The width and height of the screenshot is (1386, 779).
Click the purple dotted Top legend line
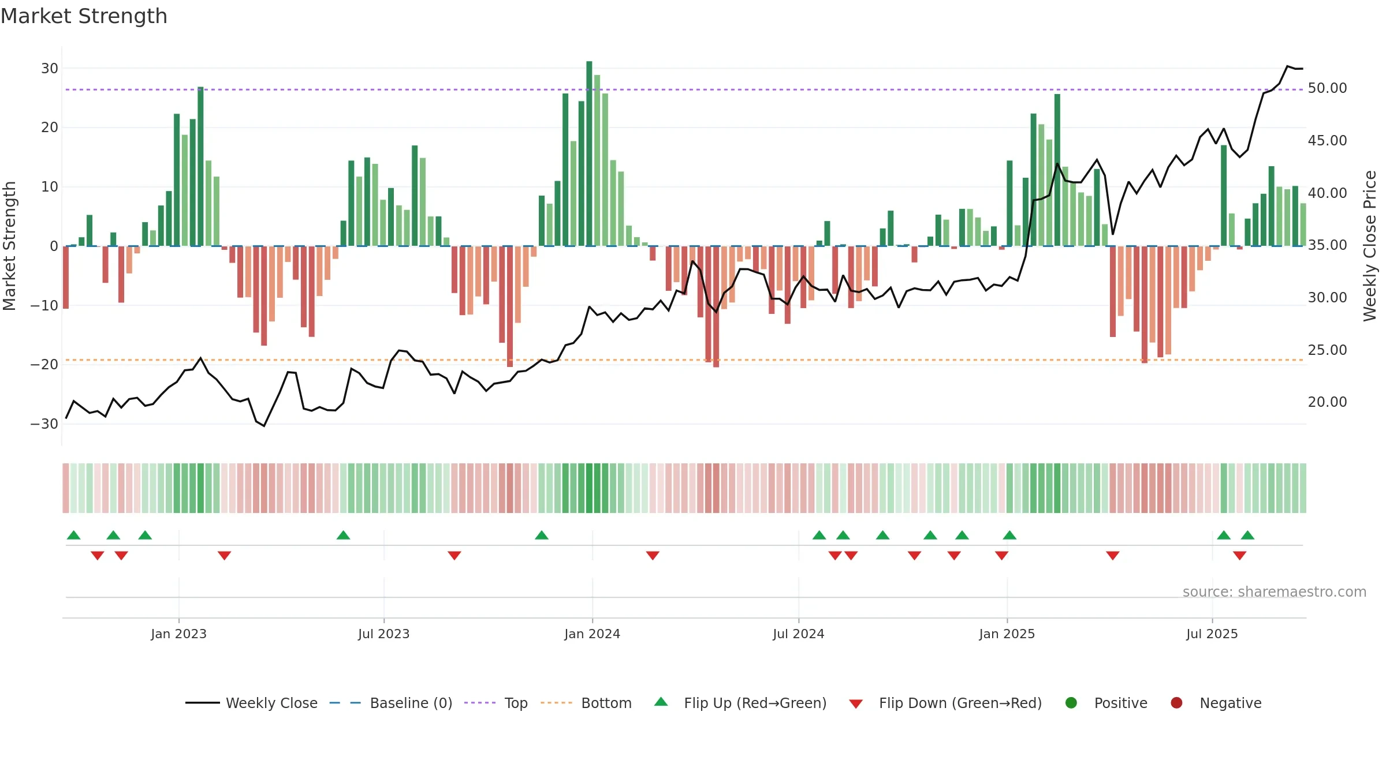point(480,703)
